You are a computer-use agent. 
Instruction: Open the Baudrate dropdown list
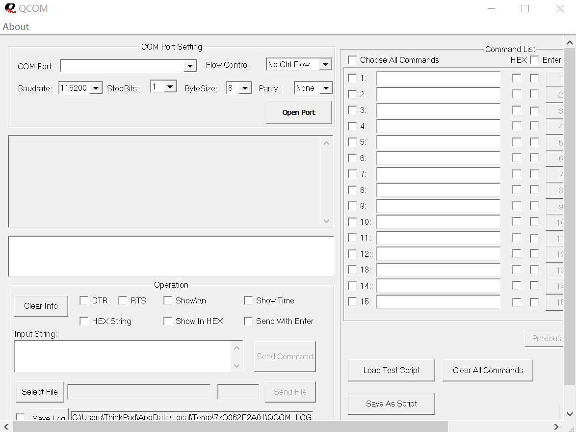coord(97,88)
